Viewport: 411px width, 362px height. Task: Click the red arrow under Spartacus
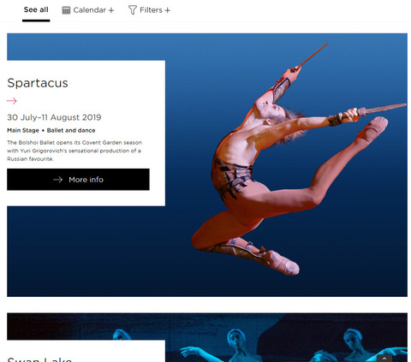(12, 101)
